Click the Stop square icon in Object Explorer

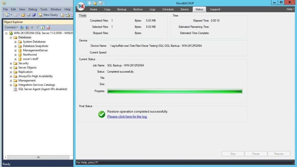click(x=32, y=28)
